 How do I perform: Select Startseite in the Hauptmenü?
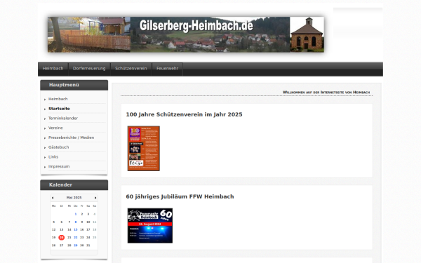click(x=59, y=109)
